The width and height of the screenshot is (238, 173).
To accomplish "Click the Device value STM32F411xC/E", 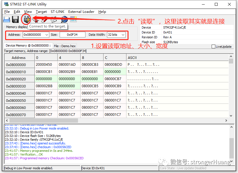I will pos(175,27).
